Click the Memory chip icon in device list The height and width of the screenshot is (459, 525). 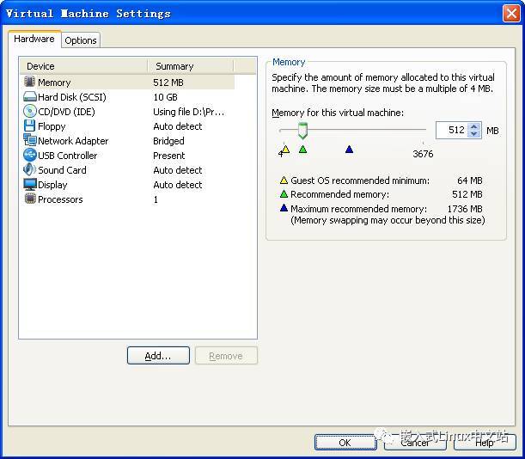tap(30, 82)
